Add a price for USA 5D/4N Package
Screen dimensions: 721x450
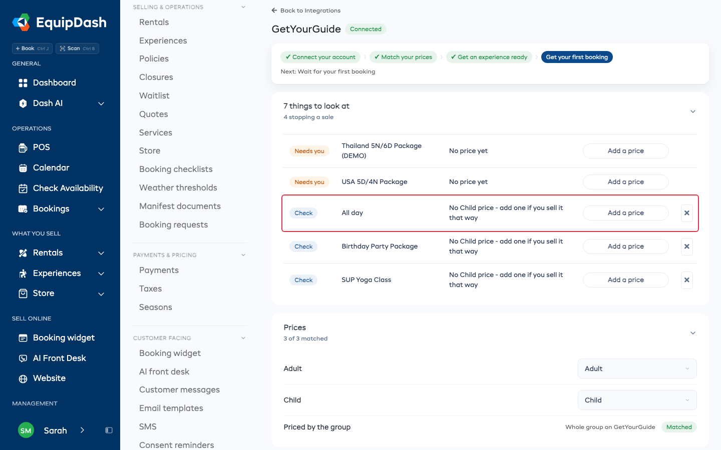tap(625, 182)
